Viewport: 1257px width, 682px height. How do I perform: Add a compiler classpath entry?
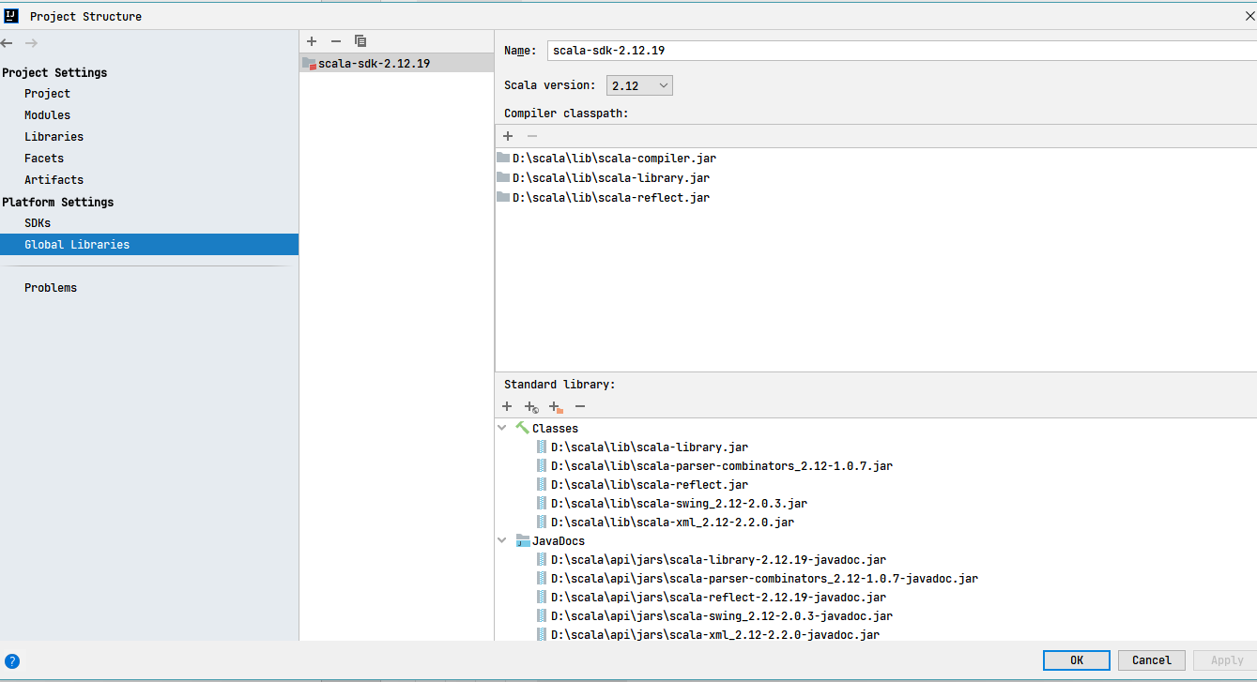coord(508,136)
